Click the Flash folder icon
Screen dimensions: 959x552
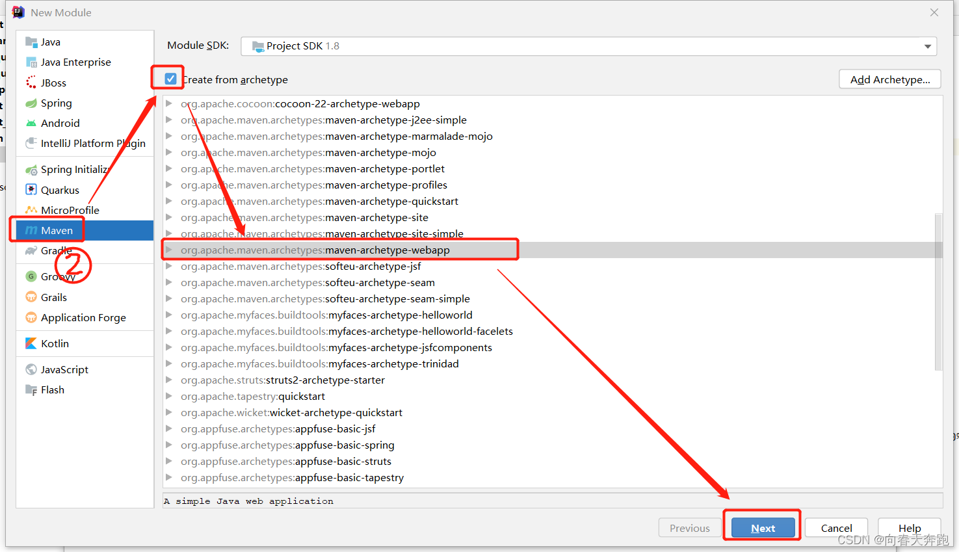coord(31,389)
